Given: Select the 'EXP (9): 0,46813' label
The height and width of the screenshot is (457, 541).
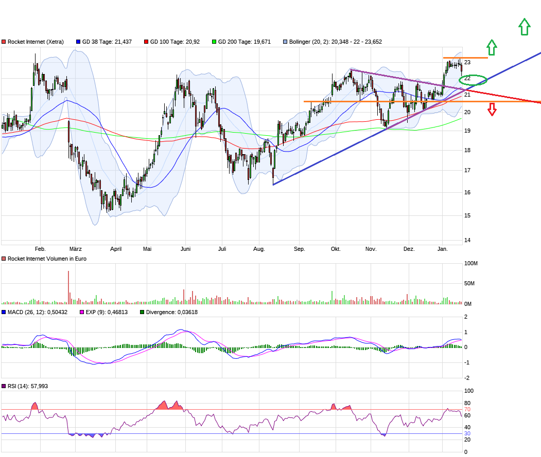Looking at the screenshot, I should click(x=107, y=312).
